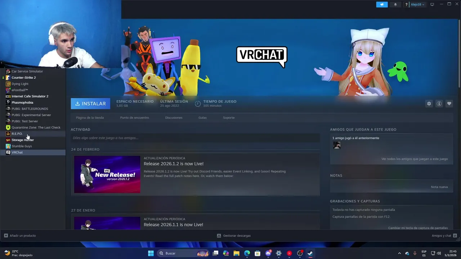
Task: Open 'Amigos y chat' panel
Action: point(444,236)
